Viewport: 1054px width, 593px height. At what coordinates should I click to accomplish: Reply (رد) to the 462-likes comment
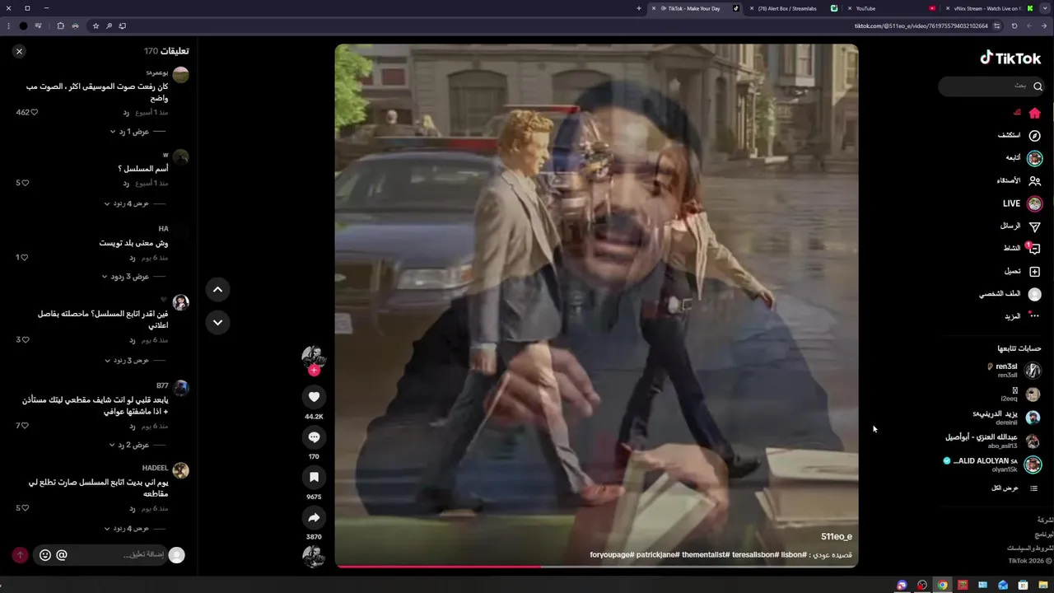pos(126,112)
